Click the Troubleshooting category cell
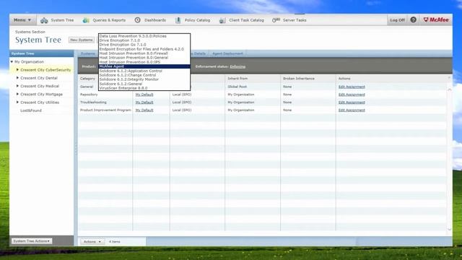The height and width of the screenshot is (260, 462). (x=93, y=103)
